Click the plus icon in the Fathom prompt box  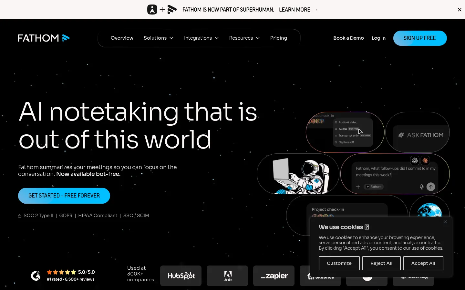click(x=358, y=187)
